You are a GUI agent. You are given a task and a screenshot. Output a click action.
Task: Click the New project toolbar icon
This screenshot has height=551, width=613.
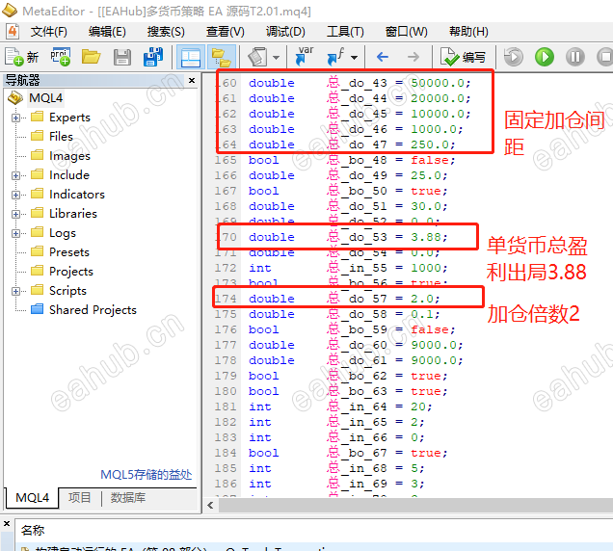click(60, 57)
